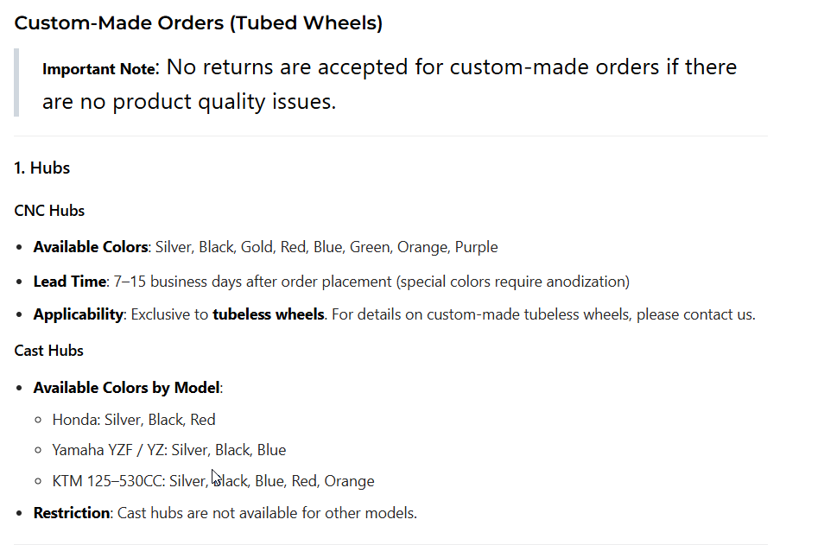The width and height of the screenshot is (824, 545).
Task: Select the Cast Hubs subheading
Action: tap(49, 351)
